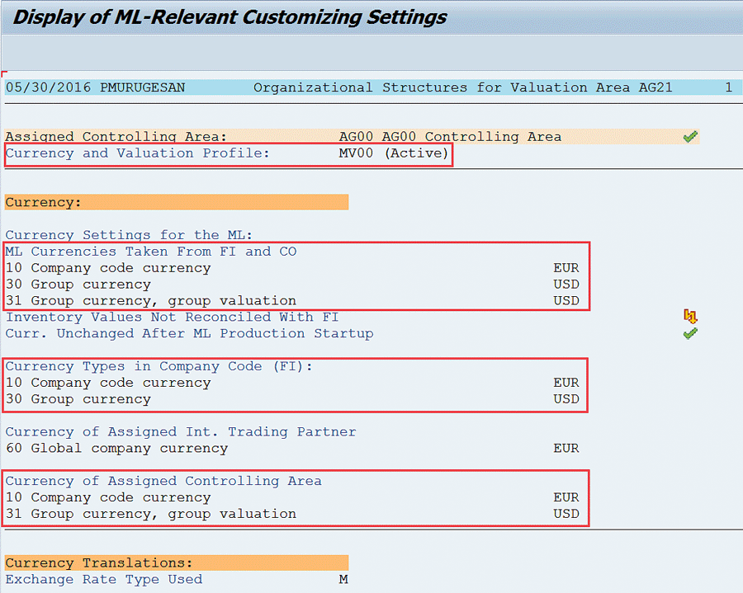The width and height of the screenshot is (743, 593).
Task: Click the Display of ML-Relevant Customizing Settings title
Action: point(230,17)
